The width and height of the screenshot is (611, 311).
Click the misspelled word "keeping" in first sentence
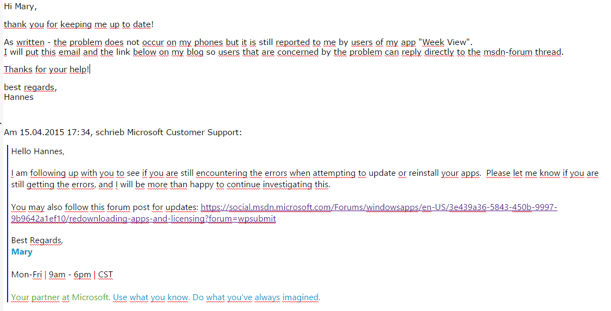point(76,24)
